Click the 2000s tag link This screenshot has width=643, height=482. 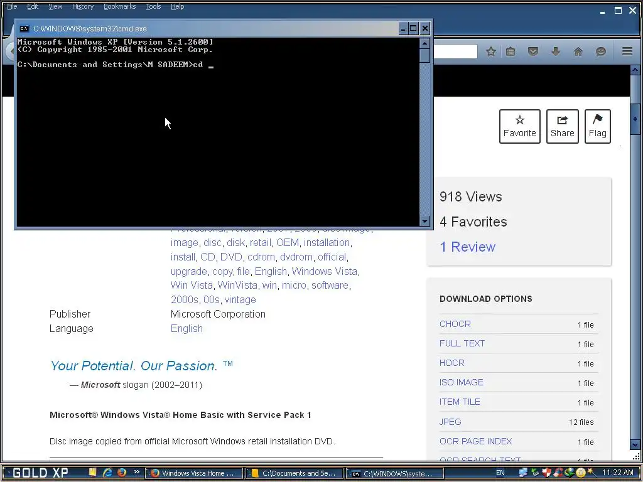[x=185, y=299]
